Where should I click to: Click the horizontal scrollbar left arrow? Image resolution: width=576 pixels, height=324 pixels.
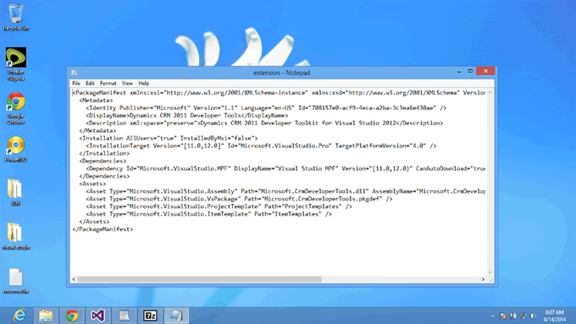(74, 279)
